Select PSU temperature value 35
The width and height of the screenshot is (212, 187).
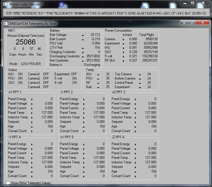click(x=108, y=78)
